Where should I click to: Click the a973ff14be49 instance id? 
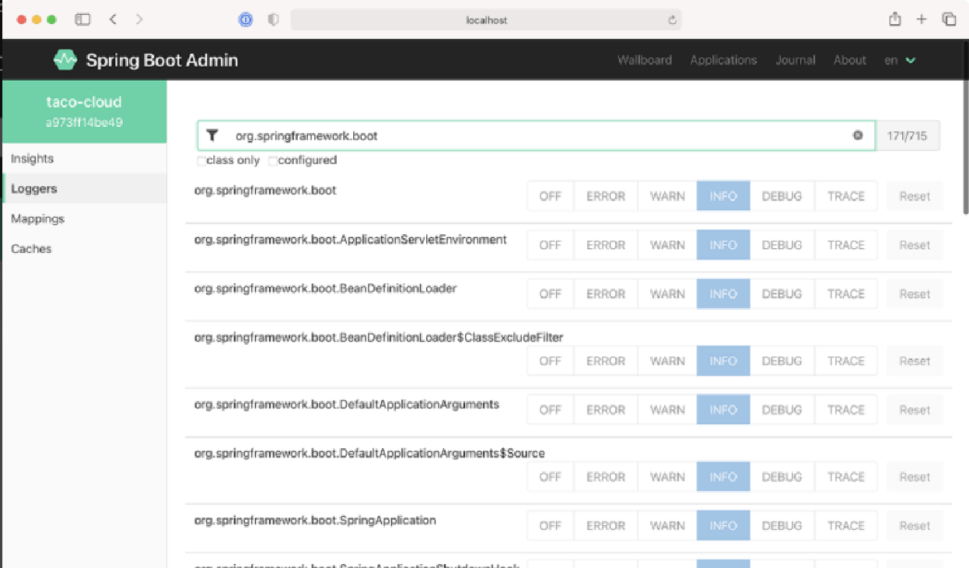click(84, 123)
